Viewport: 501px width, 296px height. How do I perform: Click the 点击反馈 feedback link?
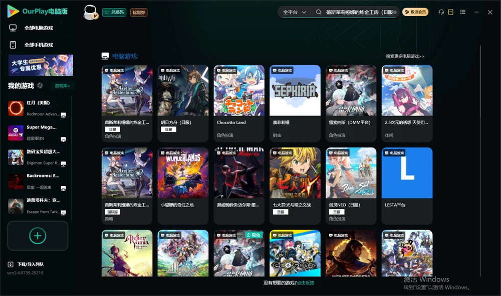coord(306,283)
